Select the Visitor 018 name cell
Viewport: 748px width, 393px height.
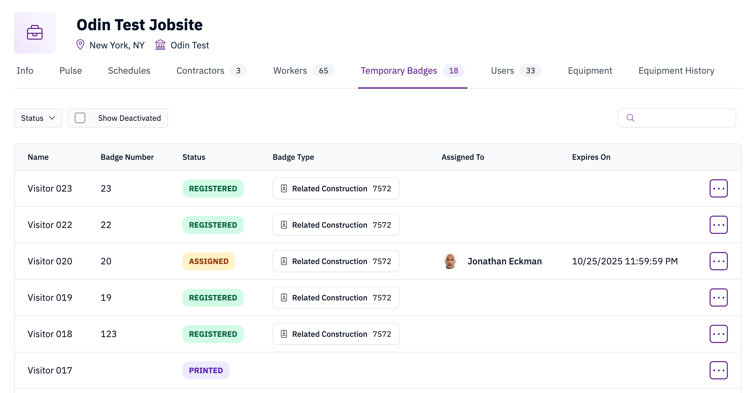point(50,334)
